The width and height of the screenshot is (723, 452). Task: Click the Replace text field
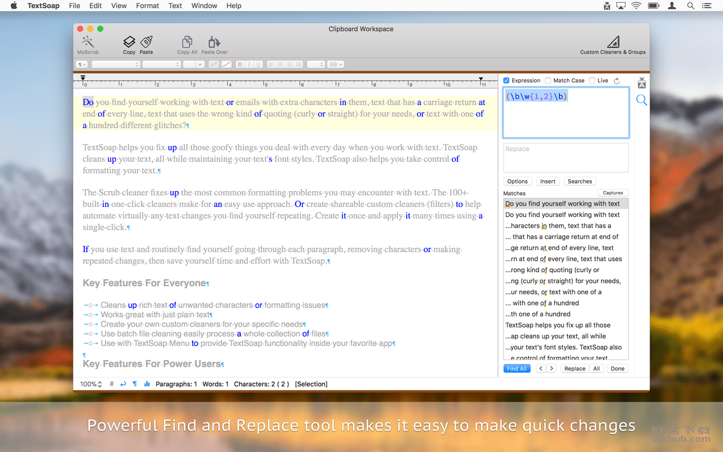(566, 158)
